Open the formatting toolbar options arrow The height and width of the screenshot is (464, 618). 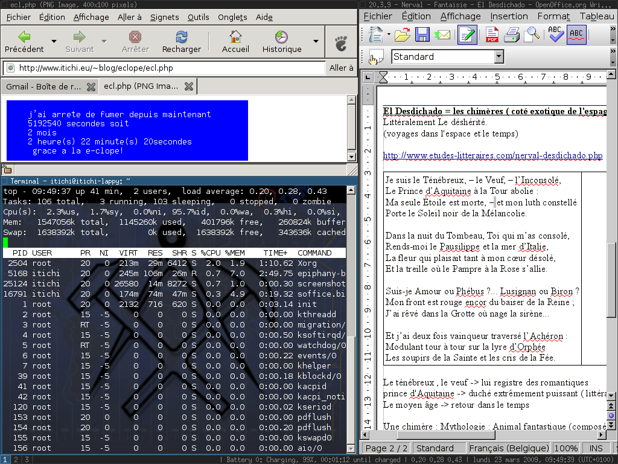[x=613, y=63]
